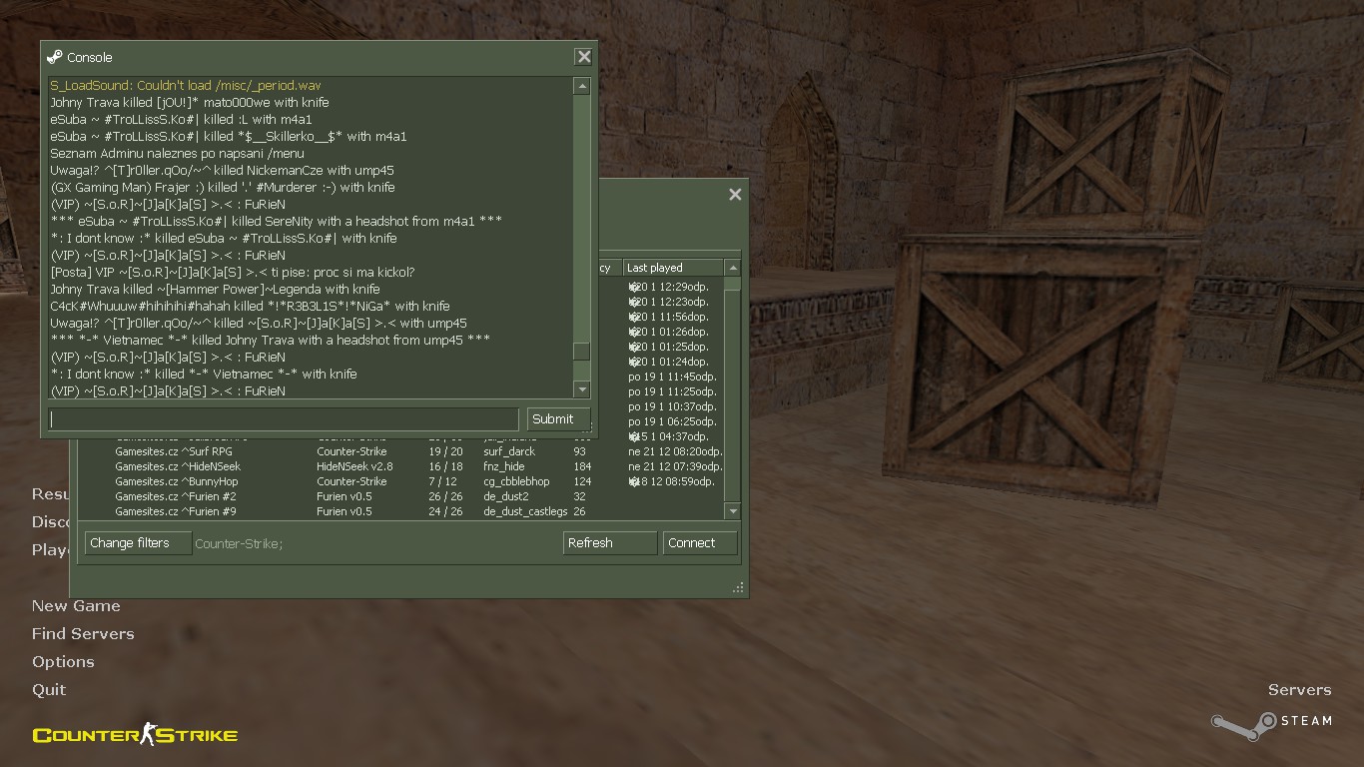Open Find Servers from main menu
1364x767 pixels.
(x=83, y=634)
